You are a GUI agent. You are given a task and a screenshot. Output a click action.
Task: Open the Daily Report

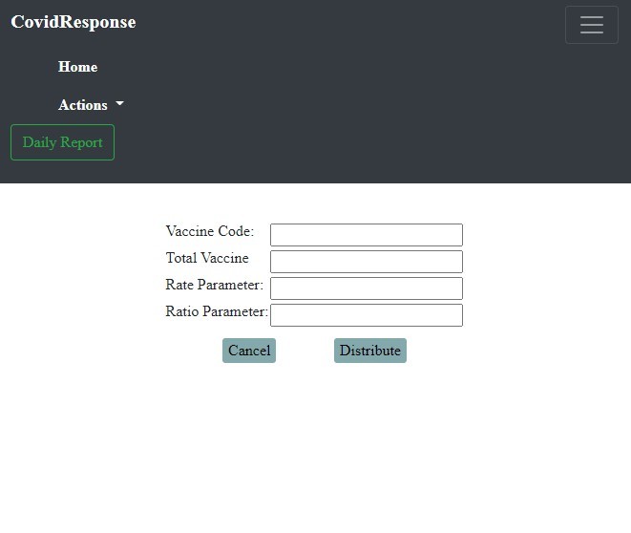click(62, 142)
